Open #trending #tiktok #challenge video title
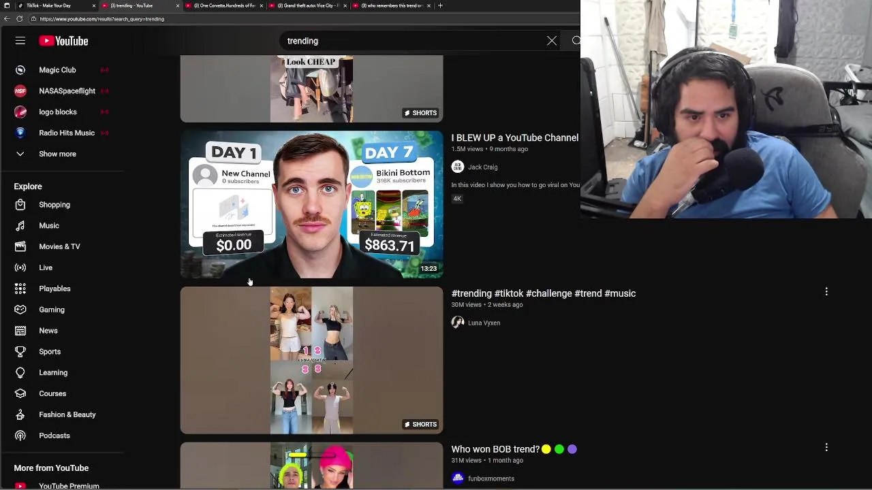 tap(543, 293)
